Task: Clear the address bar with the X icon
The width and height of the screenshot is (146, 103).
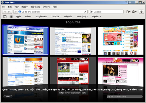Action: pos(85,12)
